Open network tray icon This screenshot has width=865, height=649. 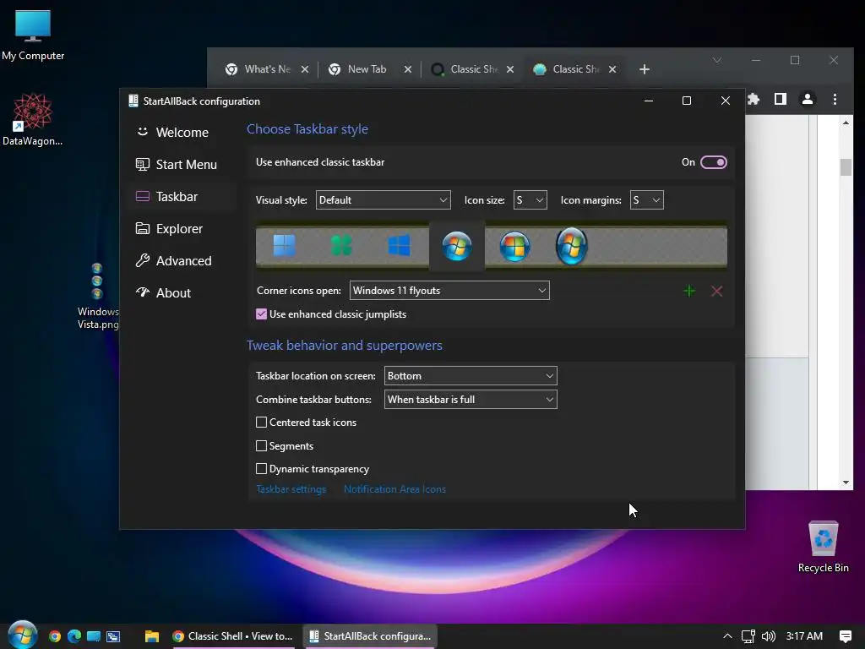point(748,636)
